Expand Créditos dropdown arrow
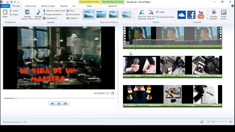 coord(78,18)
